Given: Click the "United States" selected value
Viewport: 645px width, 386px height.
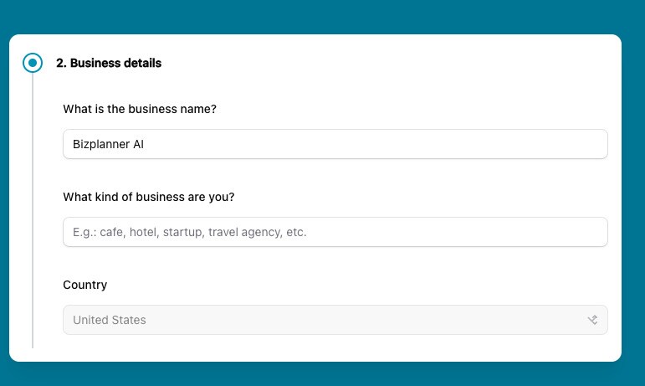Looking at the screenshot, I should pyautogui.click(x=110, y=320).
